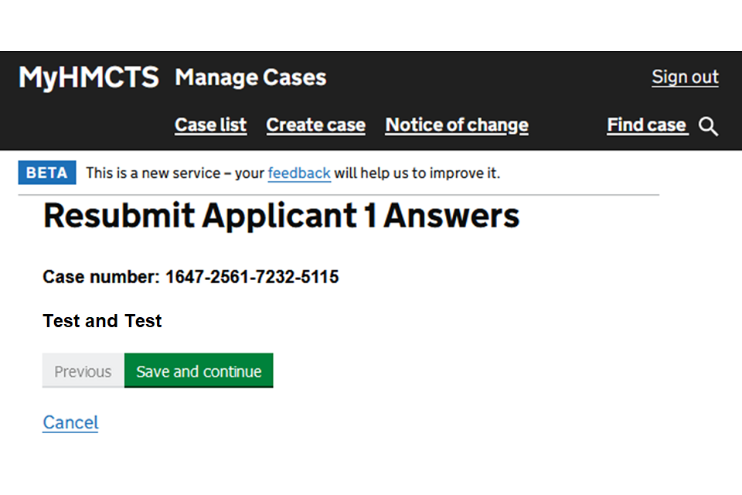Click the Resubmit Applicant 1 Answers heading
742x495 pixels.
pyautogui.click(x=281, y=216)
